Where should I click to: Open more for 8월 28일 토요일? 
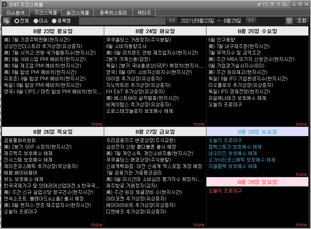point(301,175)
